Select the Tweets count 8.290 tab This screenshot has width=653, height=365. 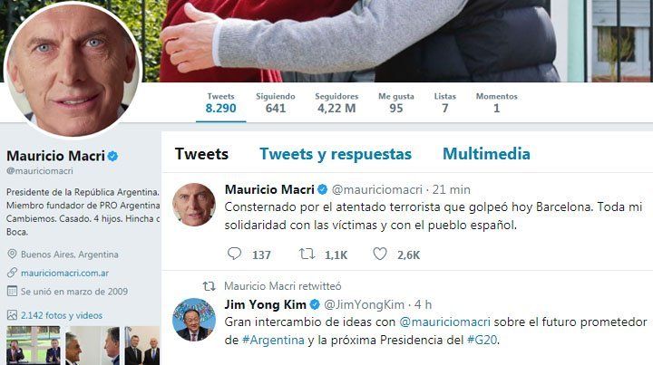click(x=220, y=103)
